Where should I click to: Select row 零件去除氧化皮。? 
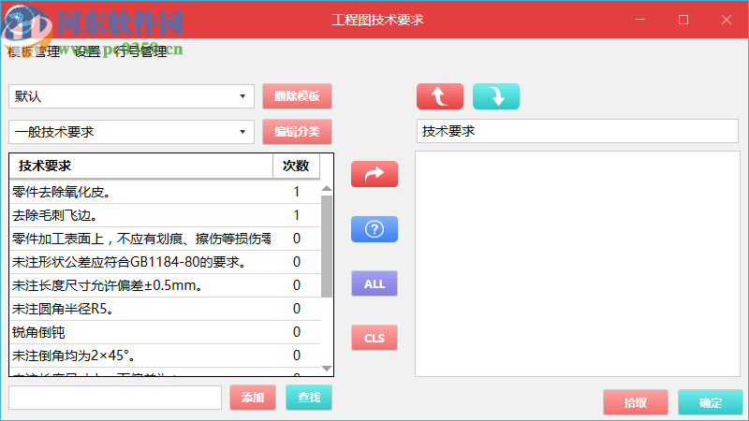coord(165,192)
